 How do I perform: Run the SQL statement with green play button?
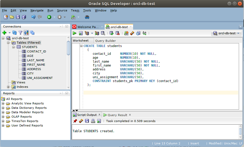(x=75, y=33)
